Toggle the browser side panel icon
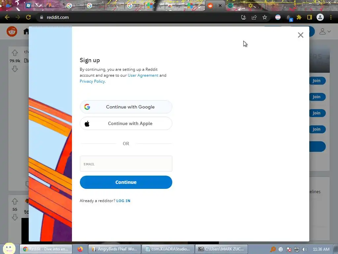The image size is (338, 254). click(310, 17)
